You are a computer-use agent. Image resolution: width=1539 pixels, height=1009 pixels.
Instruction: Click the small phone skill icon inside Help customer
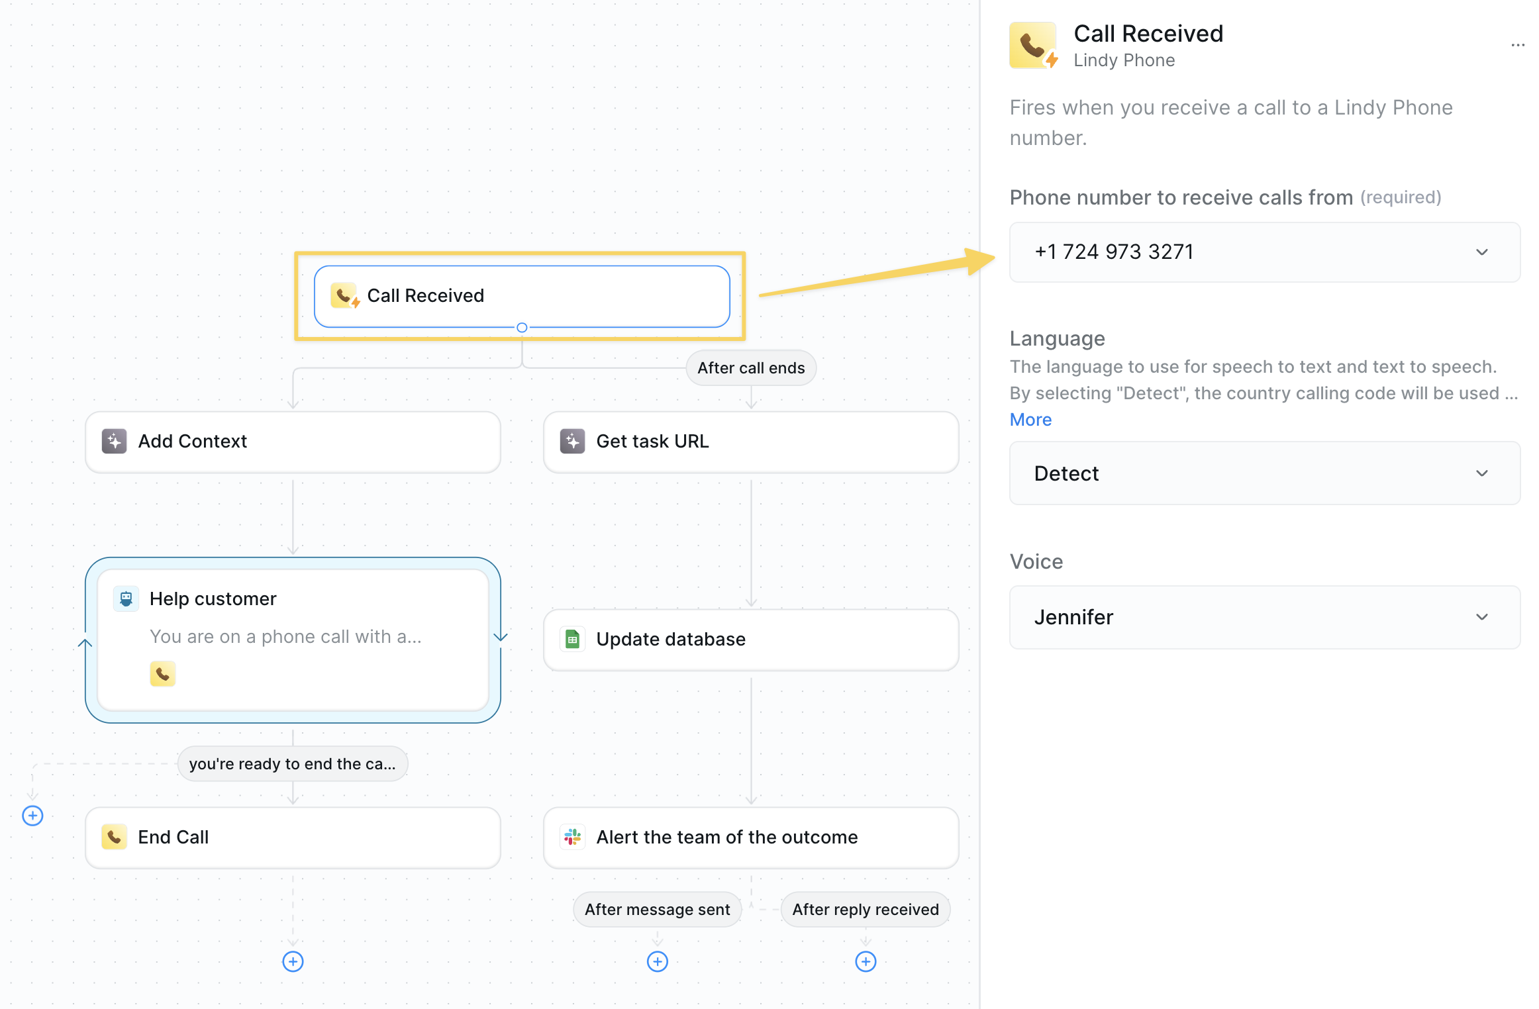pos(162,674)
